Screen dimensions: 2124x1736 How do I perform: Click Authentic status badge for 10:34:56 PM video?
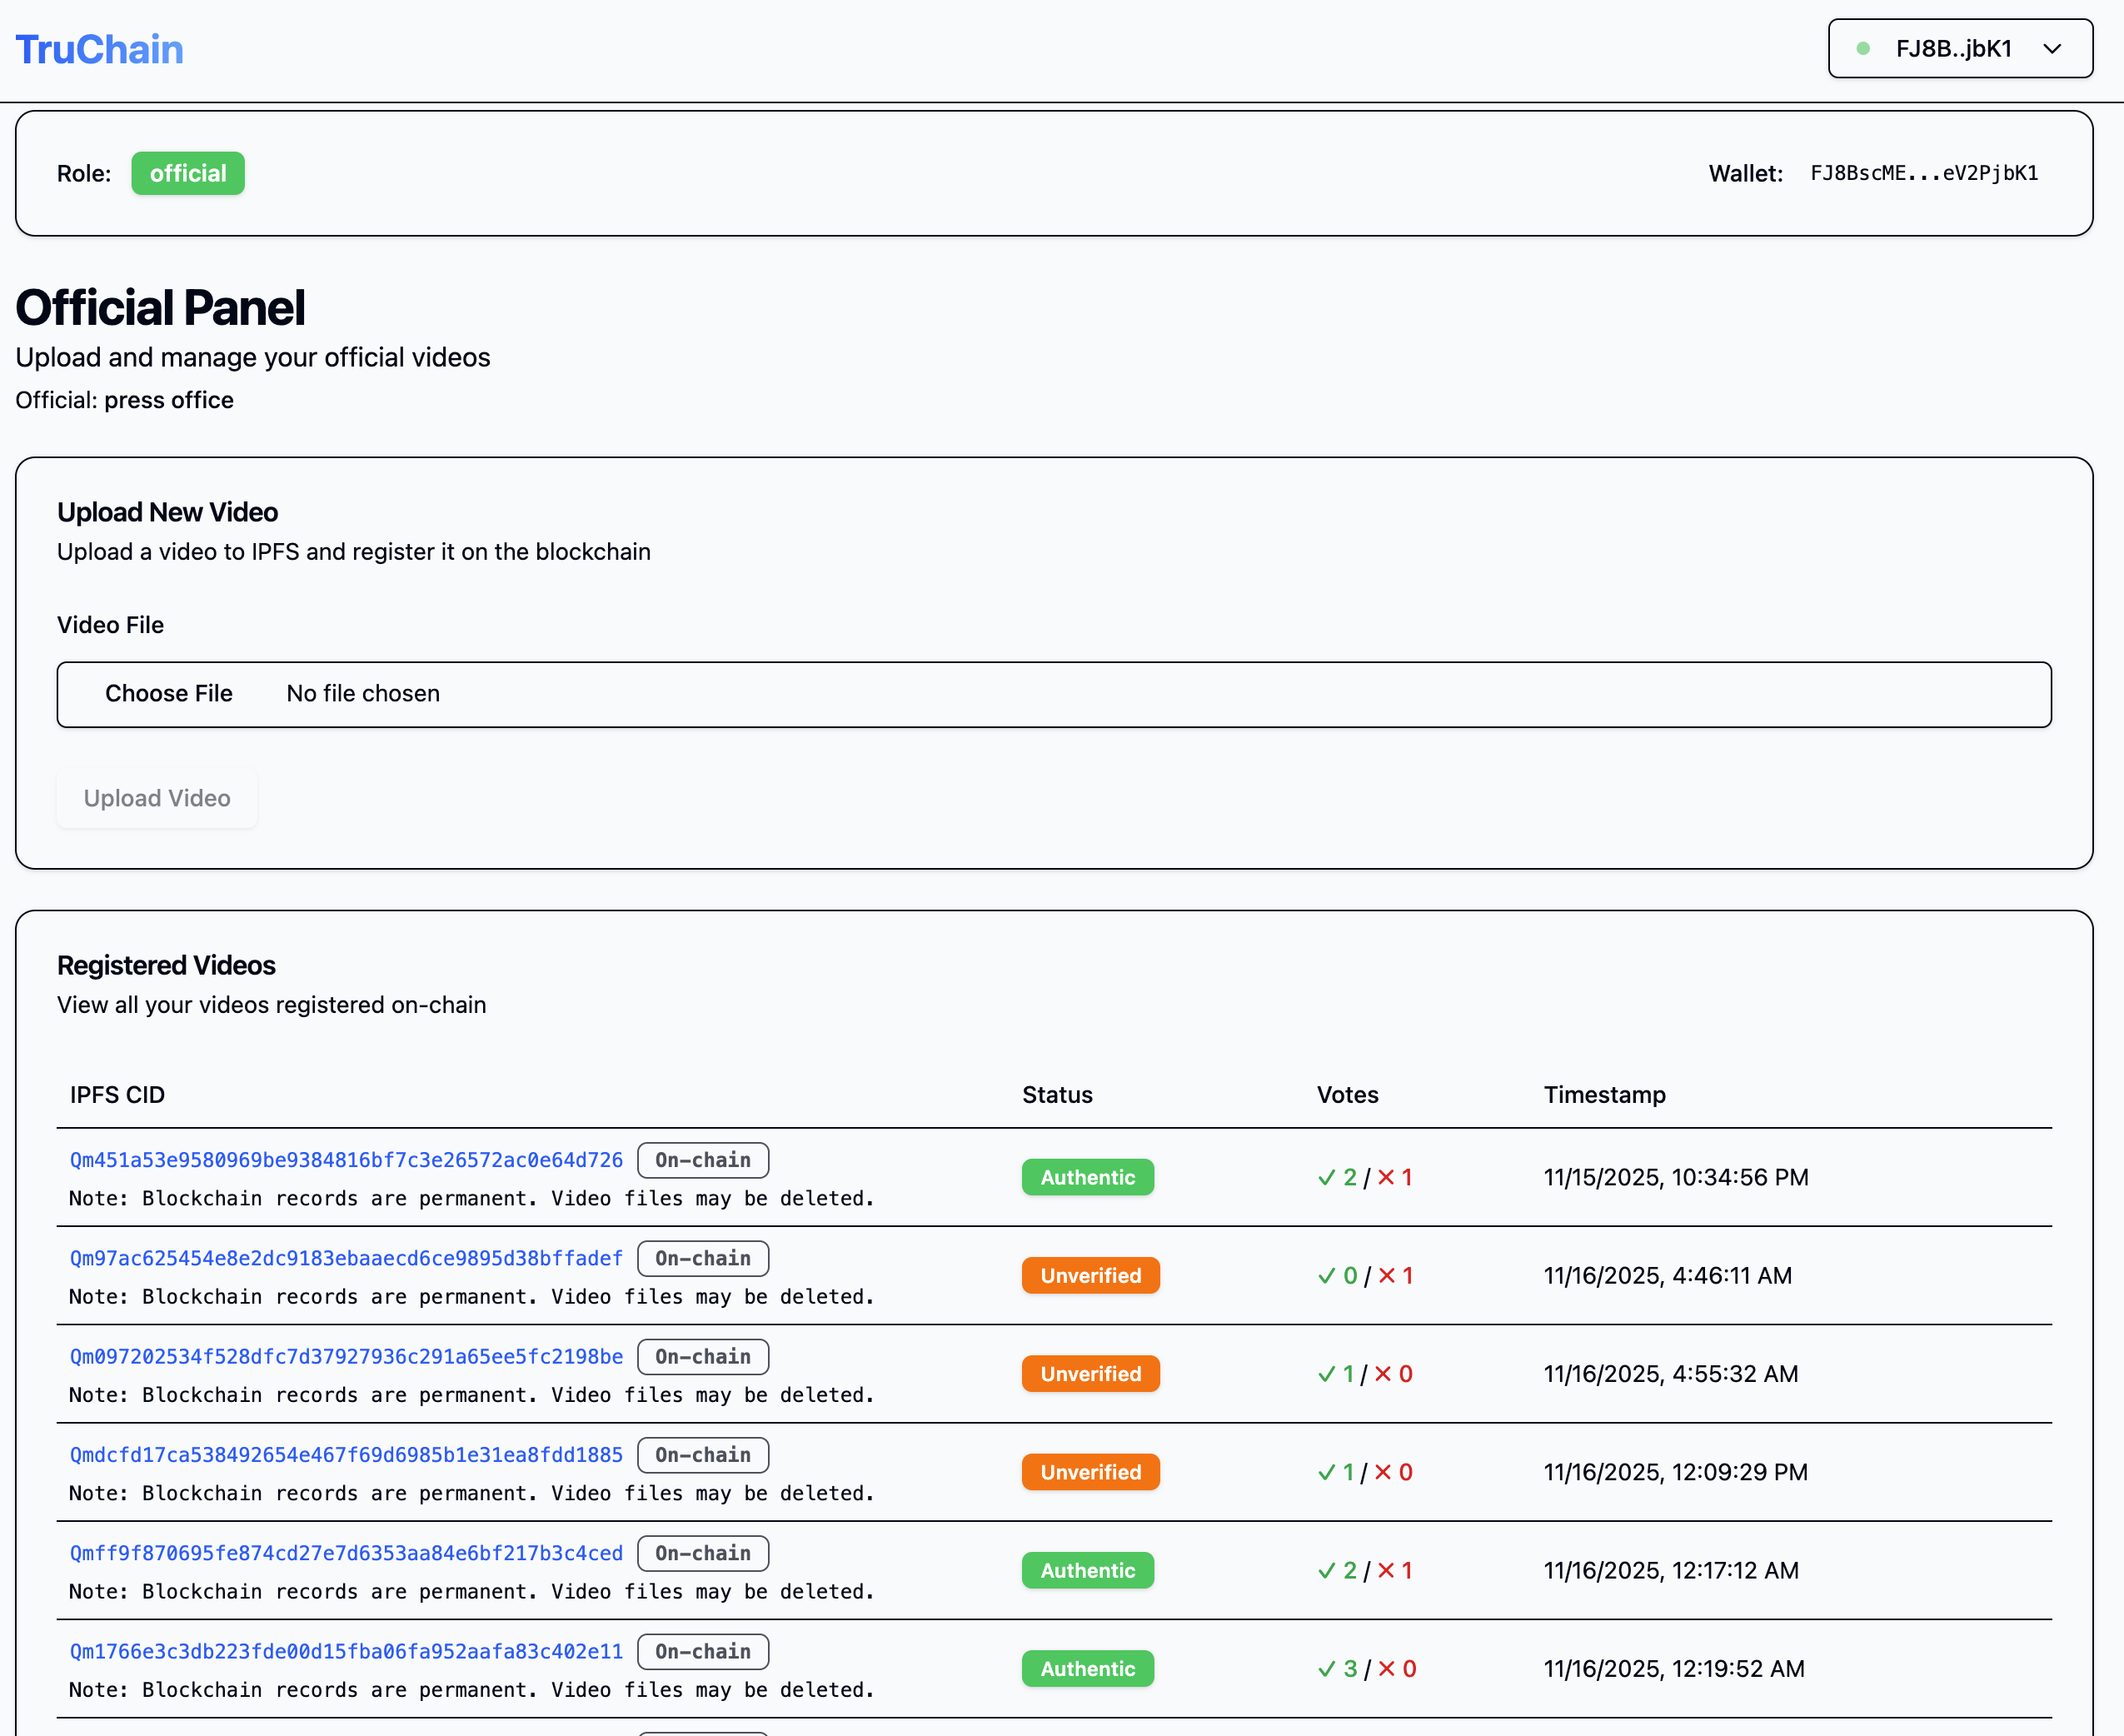[x=1087, y=1177]
